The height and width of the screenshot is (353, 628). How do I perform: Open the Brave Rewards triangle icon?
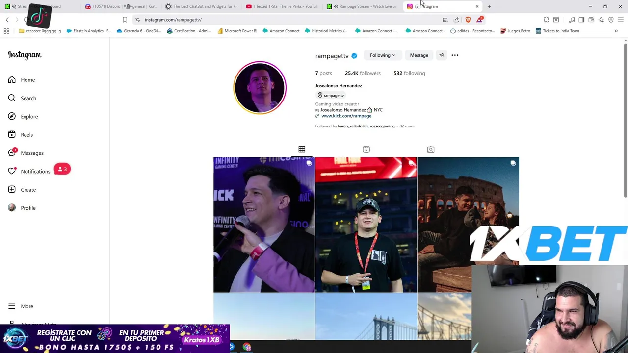(x=479, y=20)
